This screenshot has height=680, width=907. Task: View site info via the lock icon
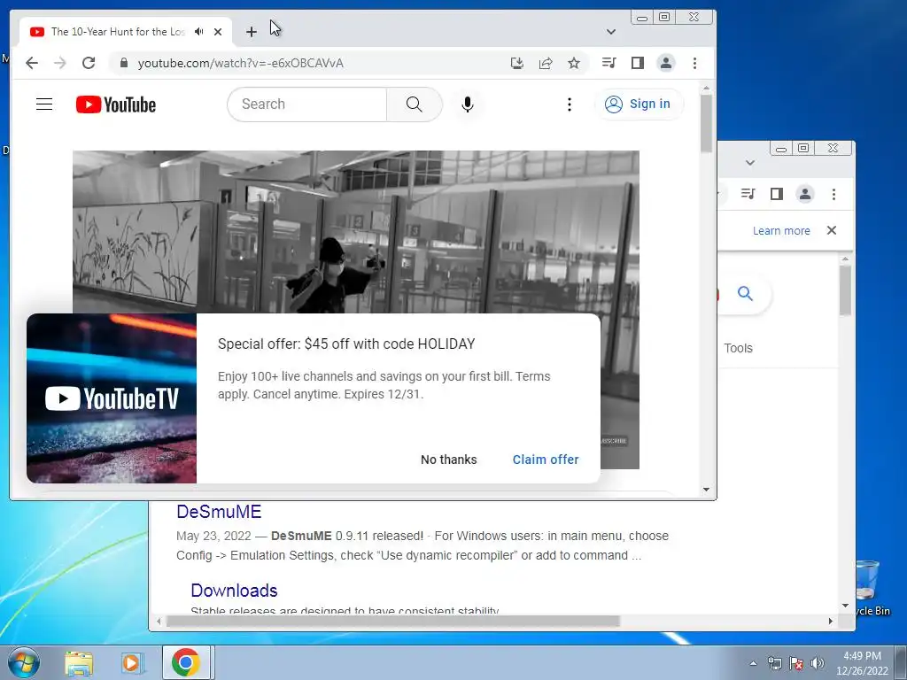coord(124,63)
